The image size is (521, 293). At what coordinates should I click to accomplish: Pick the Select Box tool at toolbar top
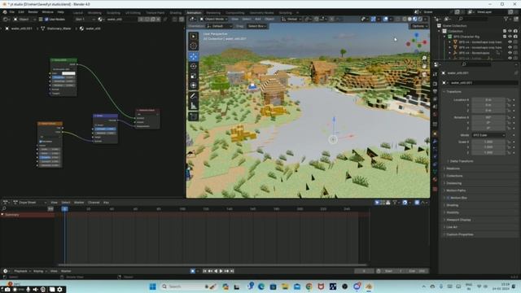pos(194,36)
